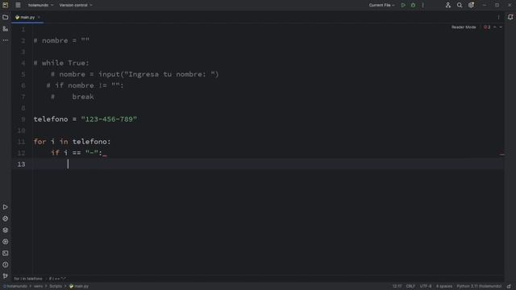This screenshot has width=516, height=290.
Task: Change UTF-8 file encoding in status bar
Action: tap(425, 287)
